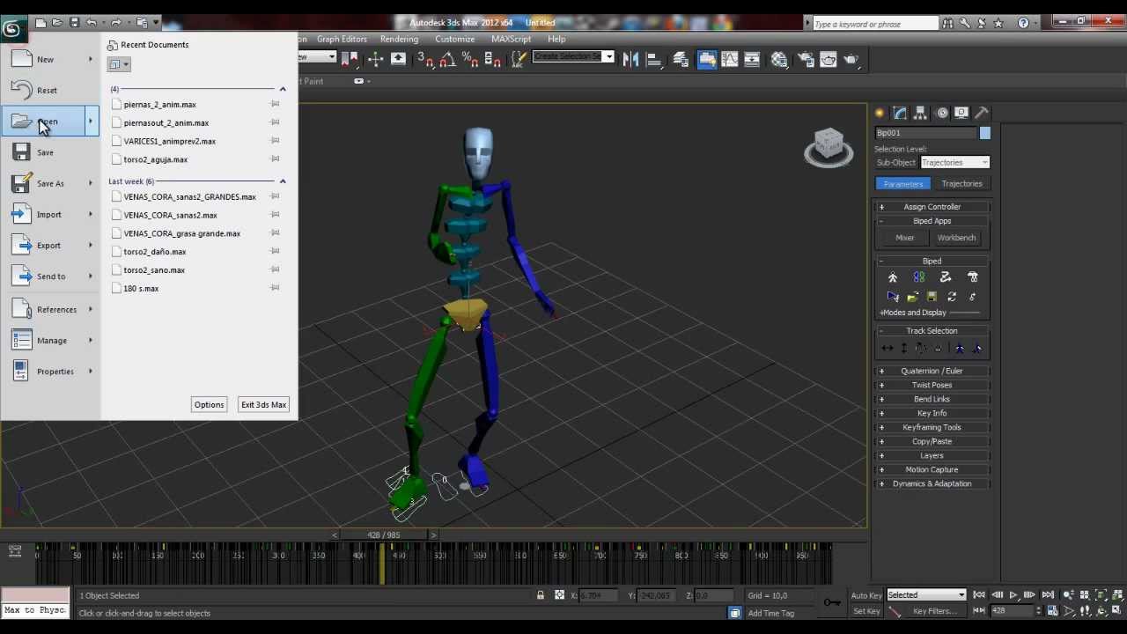The height and width of the screenshot is (634, 1127).
Task: Enable Footstep Mode in the Biped rollout
Action: click(x=918, y=277)
